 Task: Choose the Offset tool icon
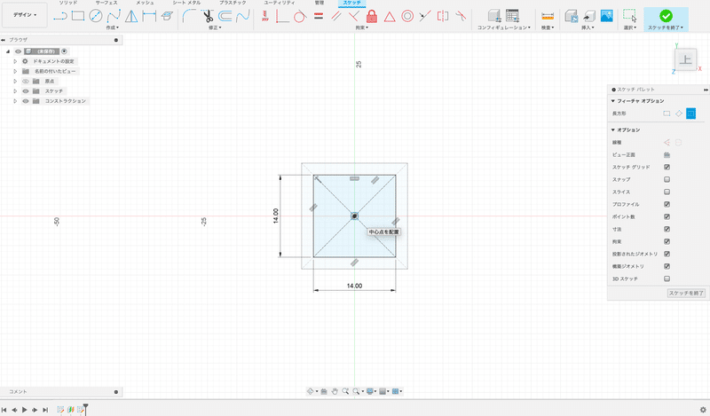coord(225,16)
